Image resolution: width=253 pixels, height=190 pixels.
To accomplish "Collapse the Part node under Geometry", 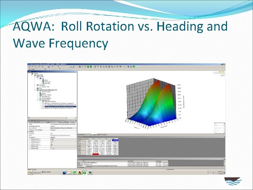I will [x=38, y=78].
